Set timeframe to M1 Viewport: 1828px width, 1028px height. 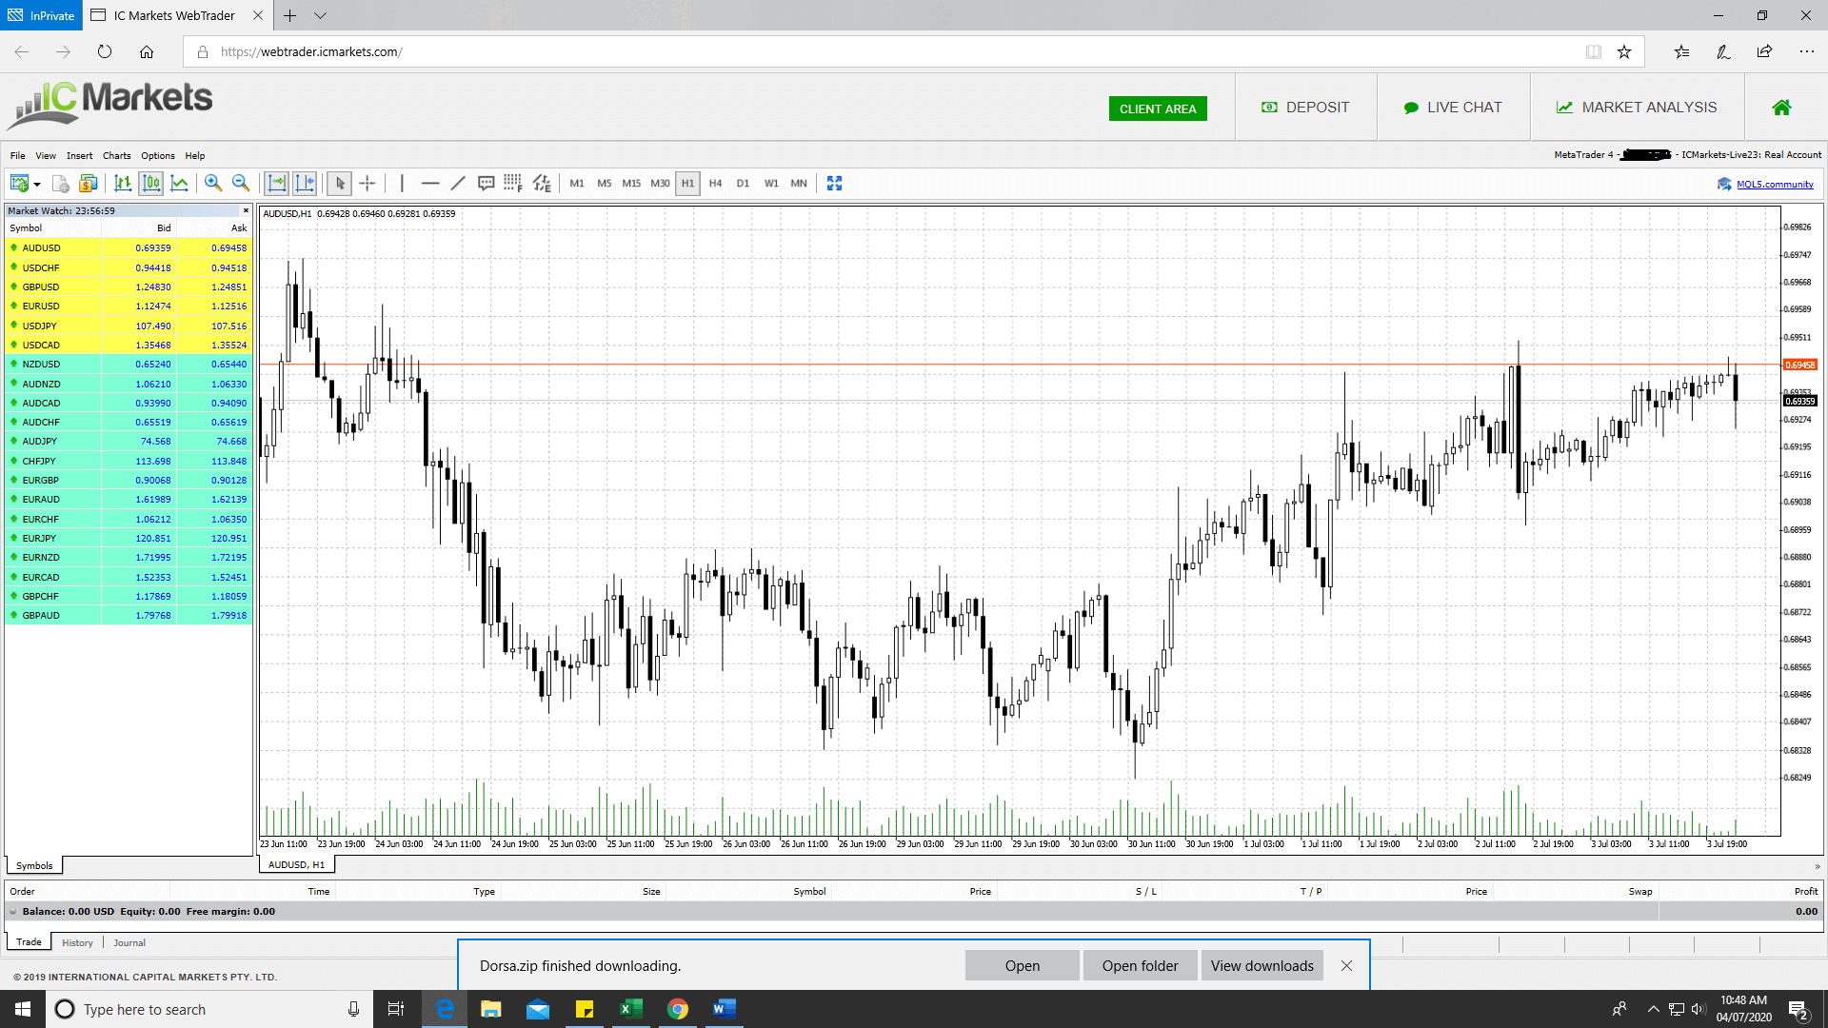click(577, 184)
